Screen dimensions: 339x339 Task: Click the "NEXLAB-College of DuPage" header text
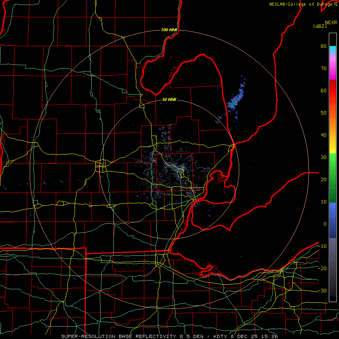(x=301, y=4)
